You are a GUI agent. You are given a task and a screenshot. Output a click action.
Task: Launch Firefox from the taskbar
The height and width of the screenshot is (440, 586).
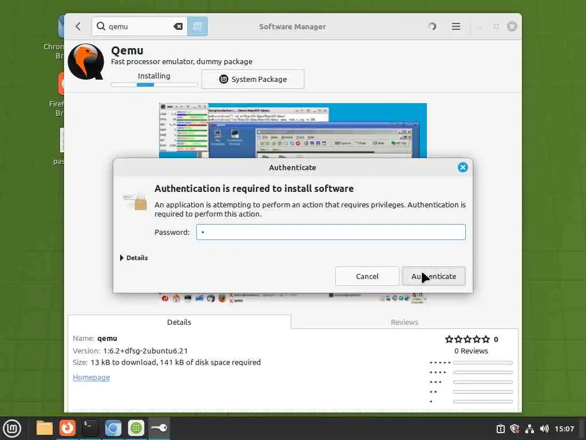(68, 428)
